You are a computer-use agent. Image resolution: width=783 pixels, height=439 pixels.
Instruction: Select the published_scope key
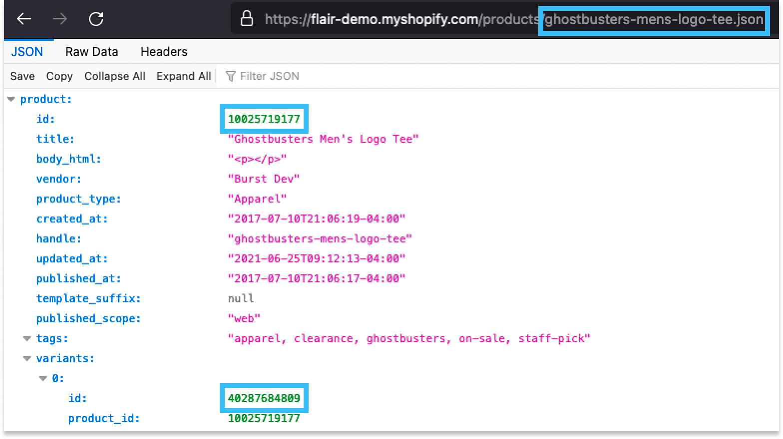pos(88,318)
